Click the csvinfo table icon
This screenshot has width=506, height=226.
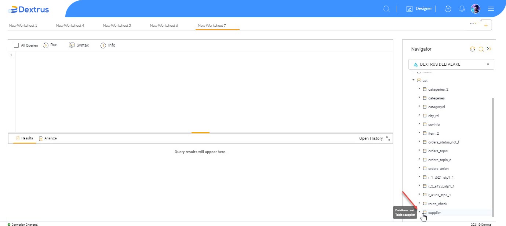[425, 124]
